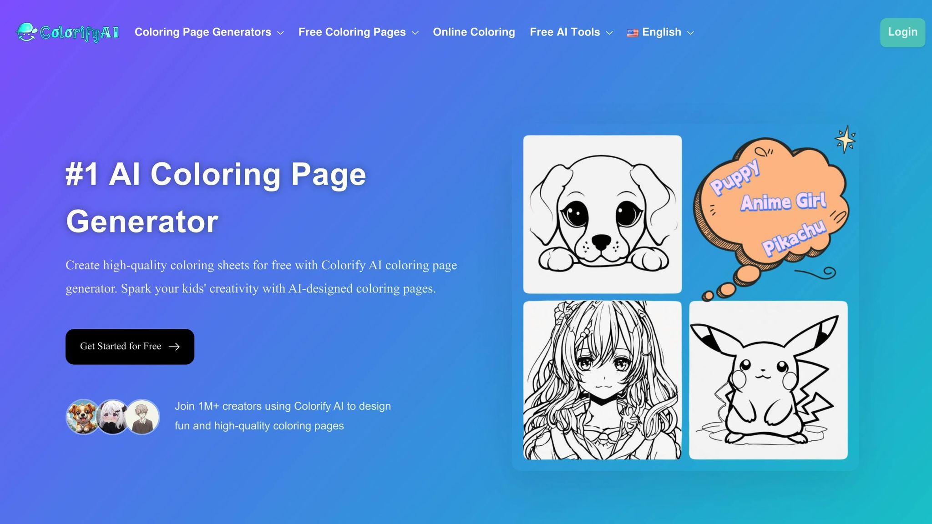This screenshot has height=524, width=932.
Task: Click the ColorifyAI wordmark text
Action: (x=79, y=33)
